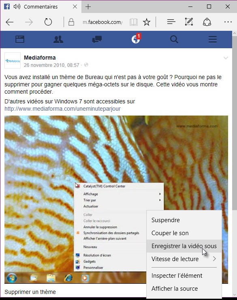Add page to favorites with star icon
237x300 pixels.
[147, 22]
